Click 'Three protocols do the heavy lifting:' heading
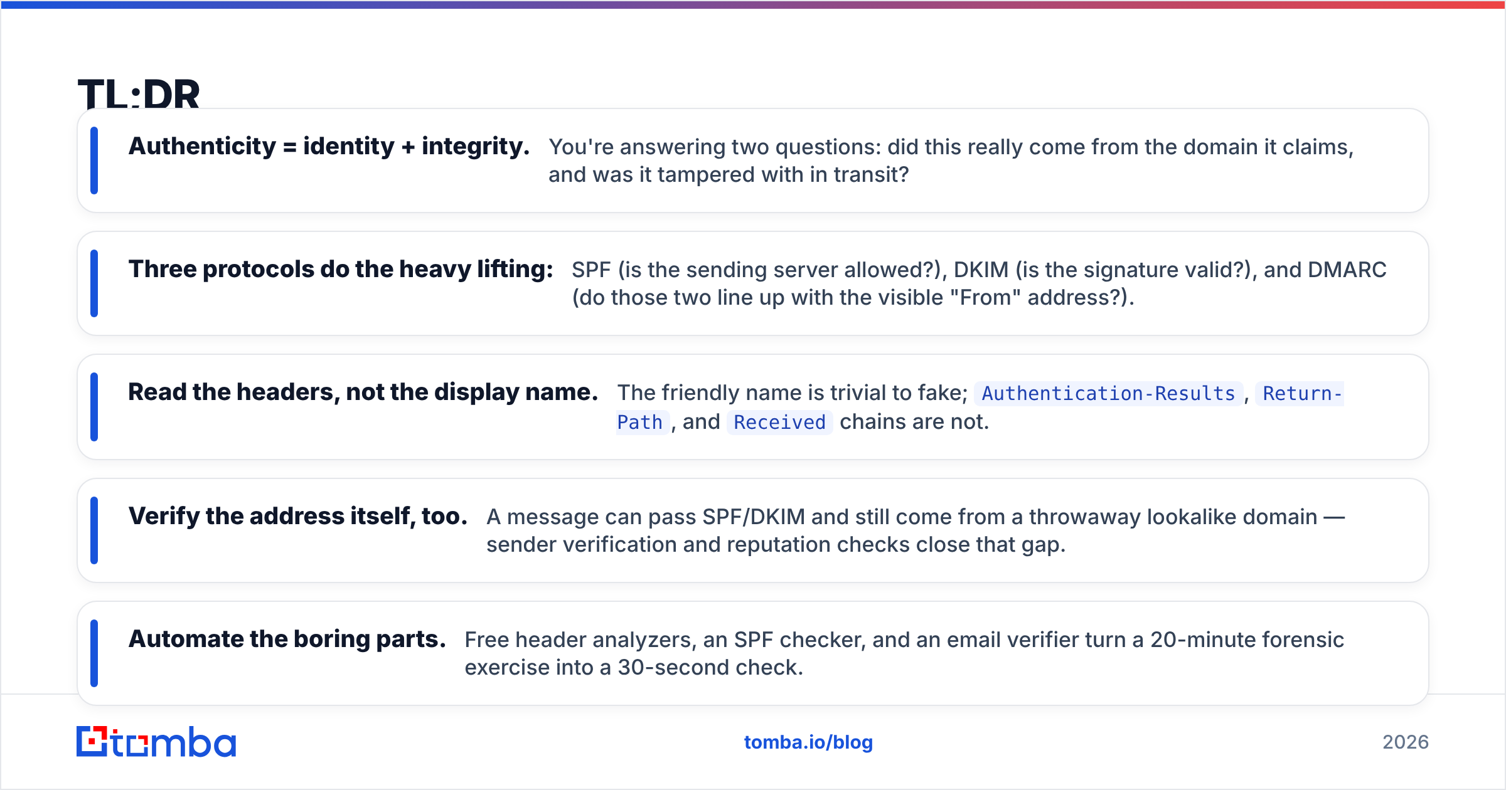1506x790 pixels. (341, 269)
